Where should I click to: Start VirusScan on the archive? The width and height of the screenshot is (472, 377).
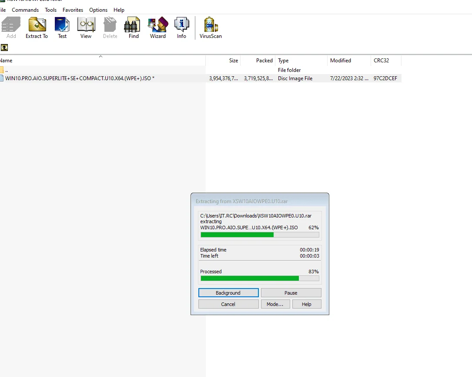[211, 28]
